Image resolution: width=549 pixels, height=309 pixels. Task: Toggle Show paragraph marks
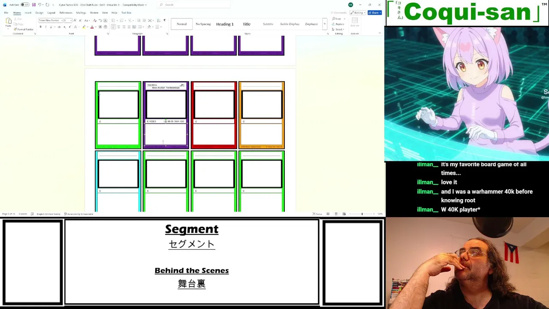pyautogui.click(x=165, y=20)
